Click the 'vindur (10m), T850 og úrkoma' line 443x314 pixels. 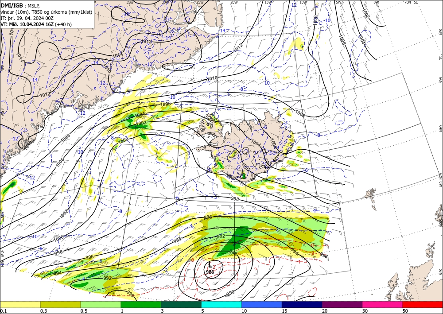click(x=47, y=12)
